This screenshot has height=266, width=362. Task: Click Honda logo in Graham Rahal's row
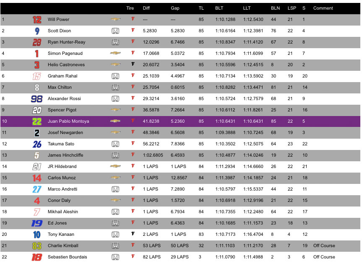tap(115, 76)
